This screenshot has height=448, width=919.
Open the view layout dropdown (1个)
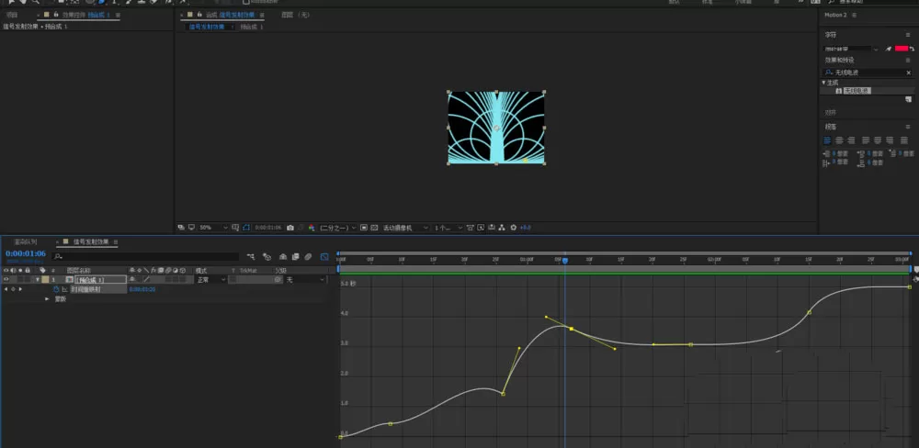pos(448,228)
